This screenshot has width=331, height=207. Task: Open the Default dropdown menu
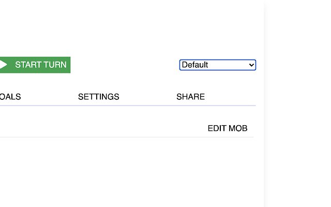coord(217,65)
